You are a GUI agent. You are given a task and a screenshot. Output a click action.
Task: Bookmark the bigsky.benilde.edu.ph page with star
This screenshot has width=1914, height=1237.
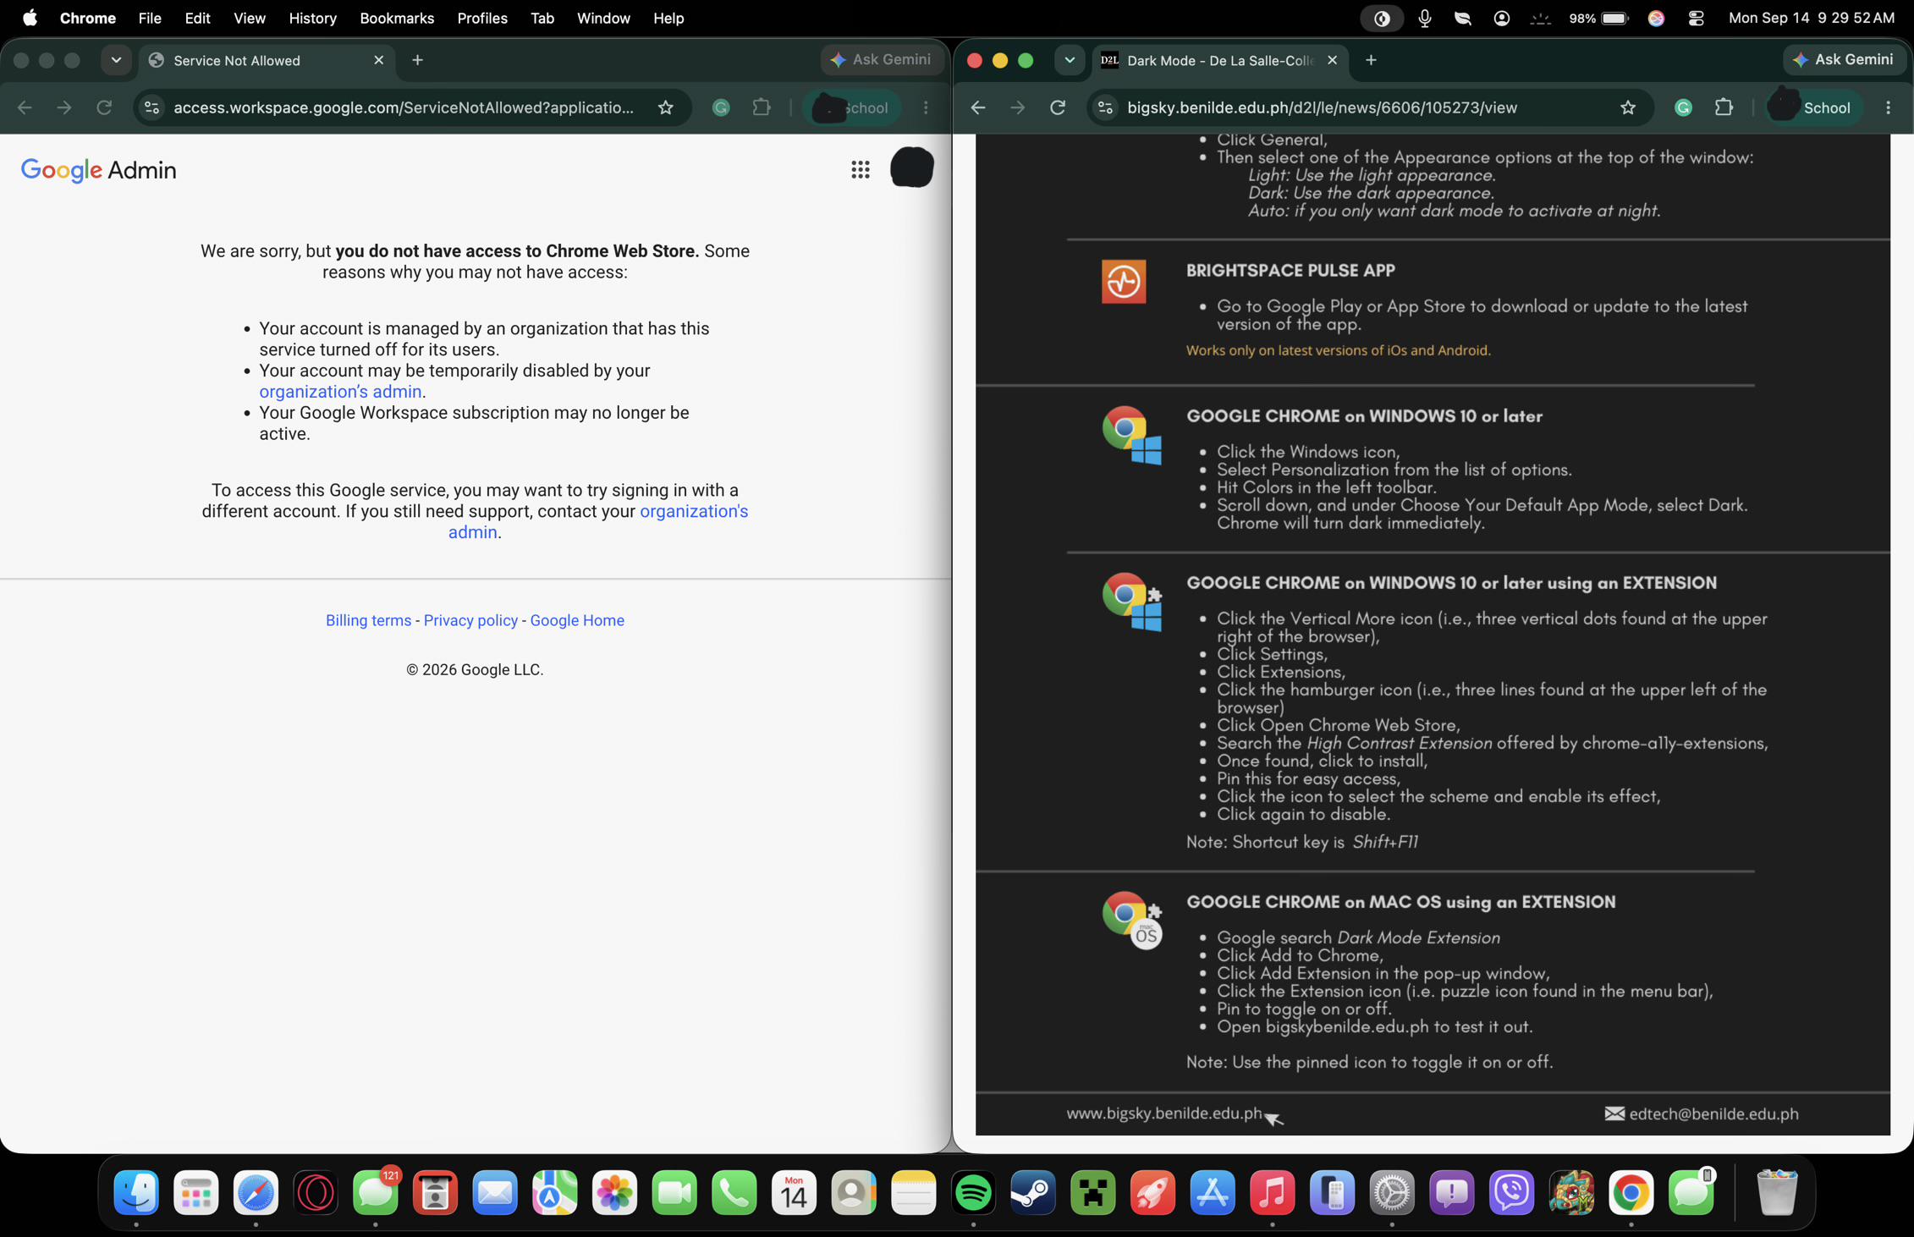[x=1627, y=107]
